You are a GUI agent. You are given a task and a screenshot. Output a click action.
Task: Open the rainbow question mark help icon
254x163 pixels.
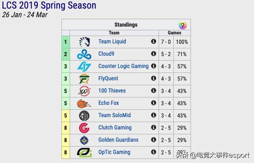pyautogui.click(x=183, y=25)
